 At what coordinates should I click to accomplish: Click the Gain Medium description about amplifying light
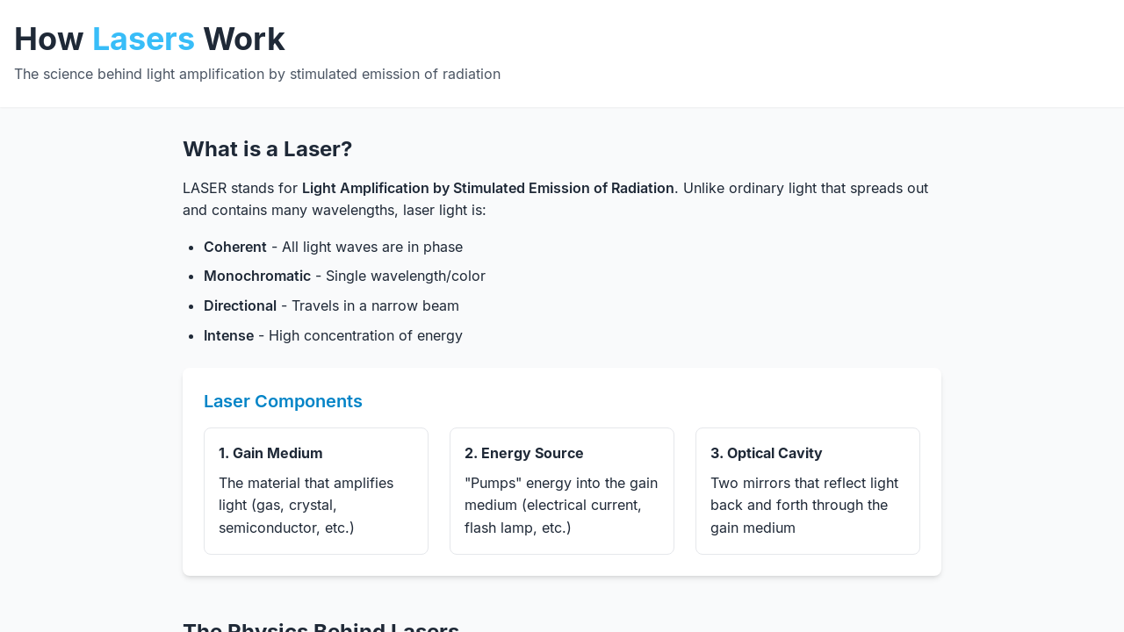click(x=306, y=506)
